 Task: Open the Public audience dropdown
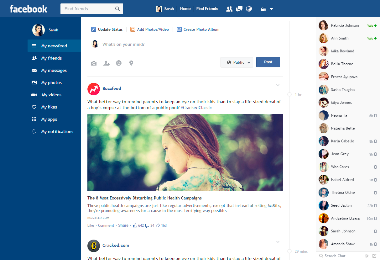click(x=237, y=62)
